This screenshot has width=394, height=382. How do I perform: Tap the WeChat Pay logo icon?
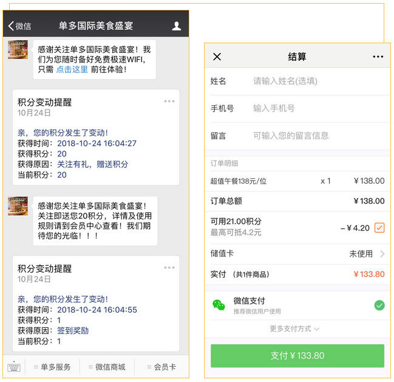[x=219, y=305]
